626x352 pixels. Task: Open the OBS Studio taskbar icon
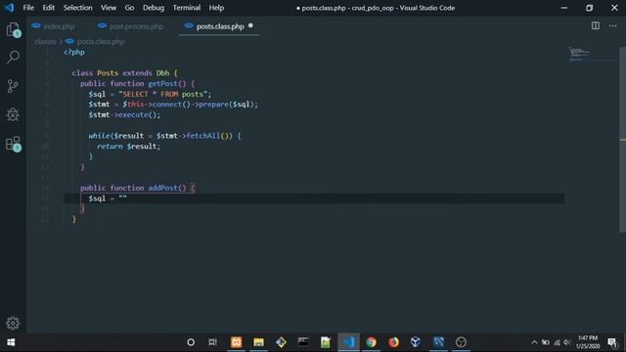pos(461,342)
